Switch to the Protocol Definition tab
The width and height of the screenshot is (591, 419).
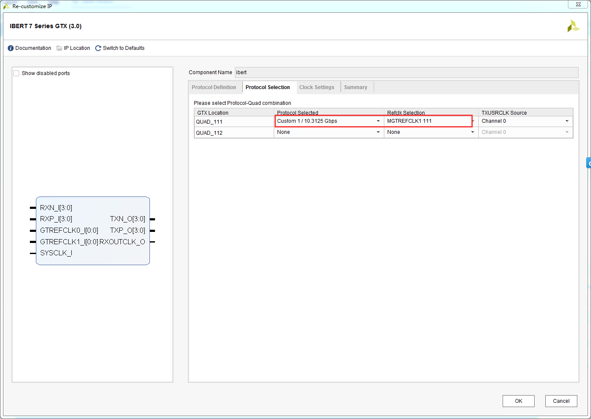(214, 87)
